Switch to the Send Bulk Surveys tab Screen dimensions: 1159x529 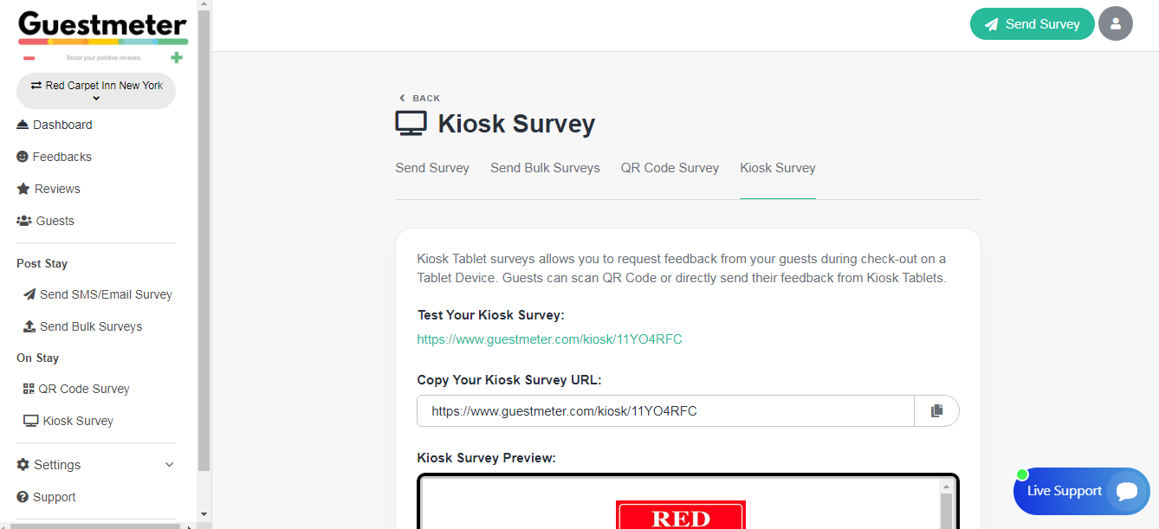[x=545, y=168]
